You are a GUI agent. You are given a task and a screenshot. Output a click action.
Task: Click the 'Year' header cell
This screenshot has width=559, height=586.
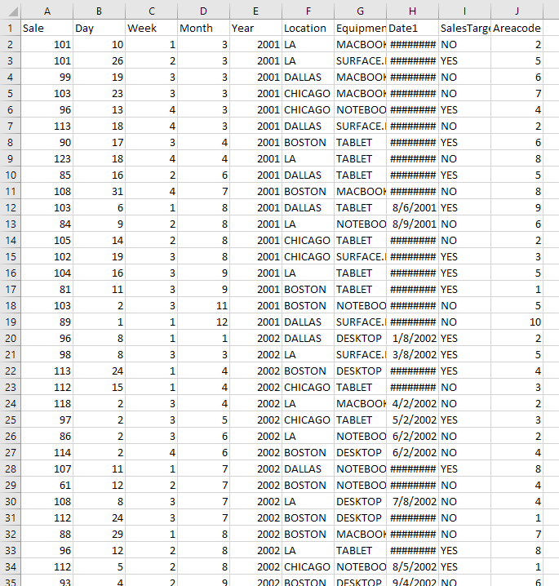(255, 28)
